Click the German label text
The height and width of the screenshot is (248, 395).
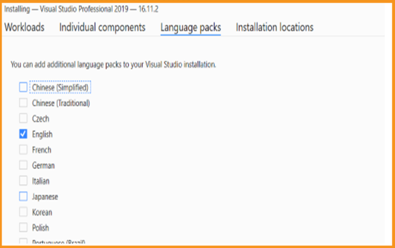coord(43,166)
